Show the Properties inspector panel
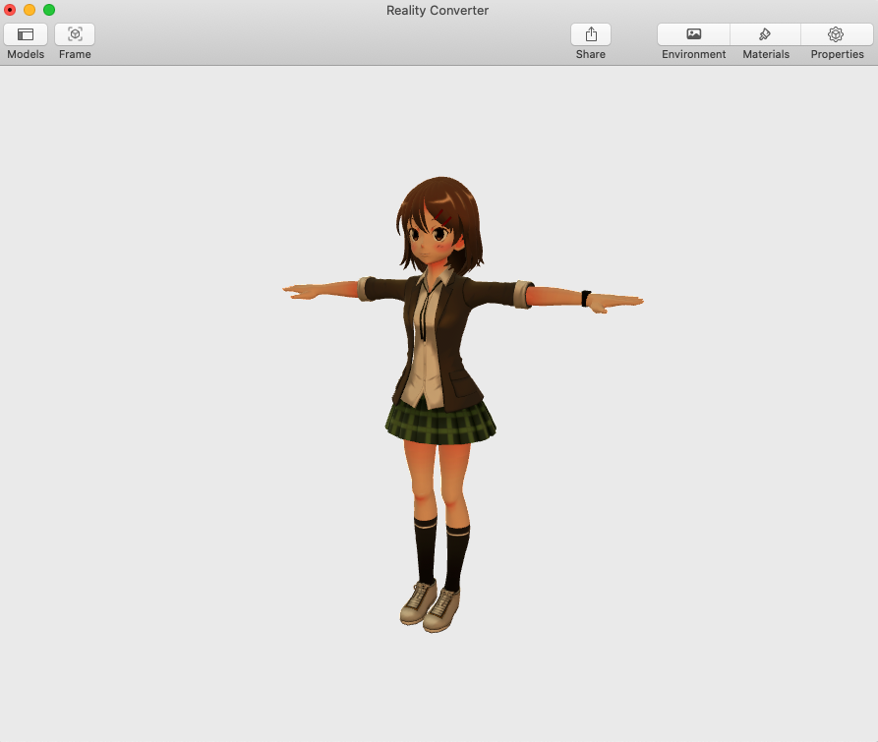This screenshot has width=878, height=742. 837,34
